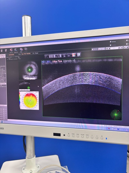Click the report page icon beside save icon
Screen dimensions: 129x173
coord(79,54)
